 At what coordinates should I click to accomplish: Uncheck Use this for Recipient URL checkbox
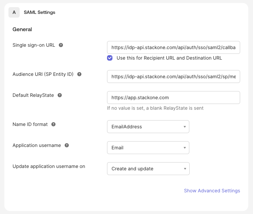[x=110, y=58]
